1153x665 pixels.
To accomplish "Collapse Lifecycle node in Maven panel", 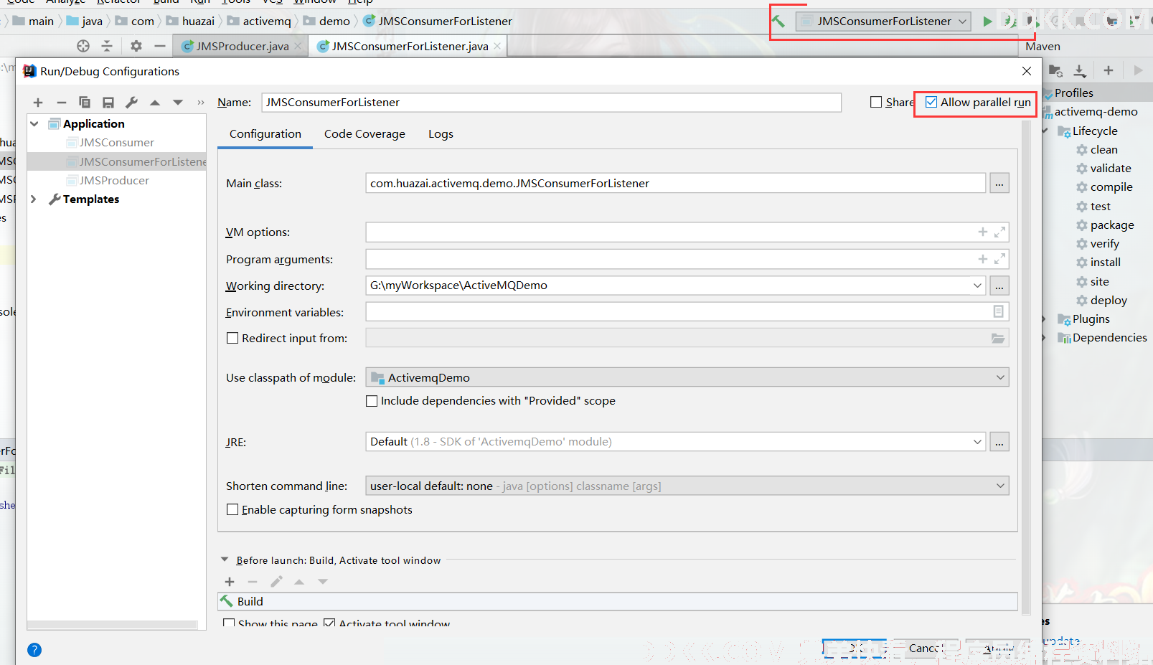I will (x=1045, y=131).
